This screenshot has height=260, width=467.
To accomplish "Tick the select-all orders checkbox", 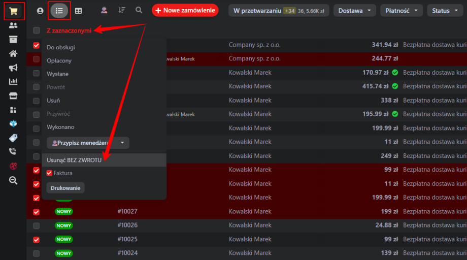I will tap(36, 30).
